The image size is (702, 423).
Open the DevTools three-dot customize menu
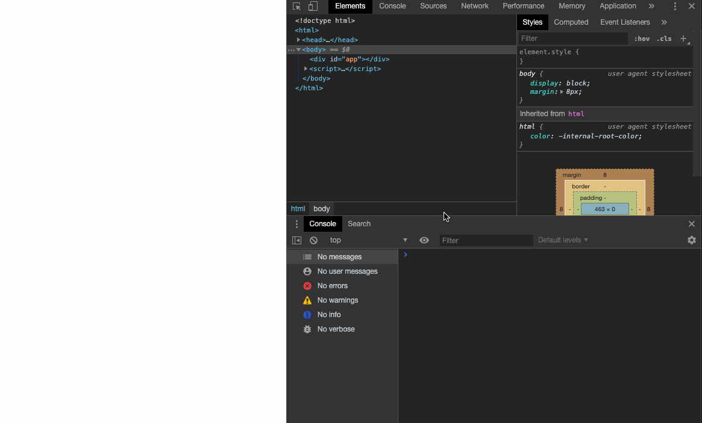(675, 6)
